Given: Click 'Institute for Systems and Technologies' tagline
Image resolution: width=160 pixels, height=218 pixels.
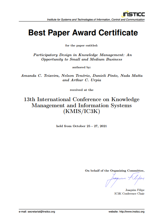Looking at the screenshot, I should [96, 20].
